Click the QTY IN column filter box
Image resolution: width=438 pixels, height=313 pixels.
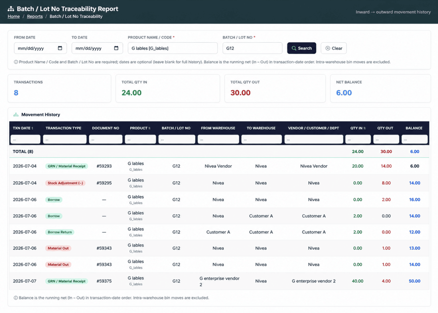(x=358, y=139)
